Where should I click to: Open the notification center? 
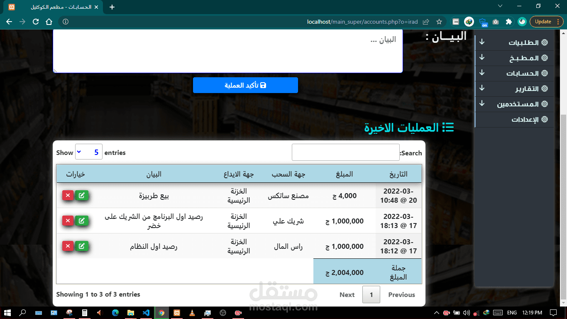(x=553, y=312)
